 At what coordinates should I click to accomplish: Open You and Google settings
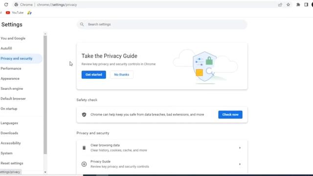[x=13, y=38]
